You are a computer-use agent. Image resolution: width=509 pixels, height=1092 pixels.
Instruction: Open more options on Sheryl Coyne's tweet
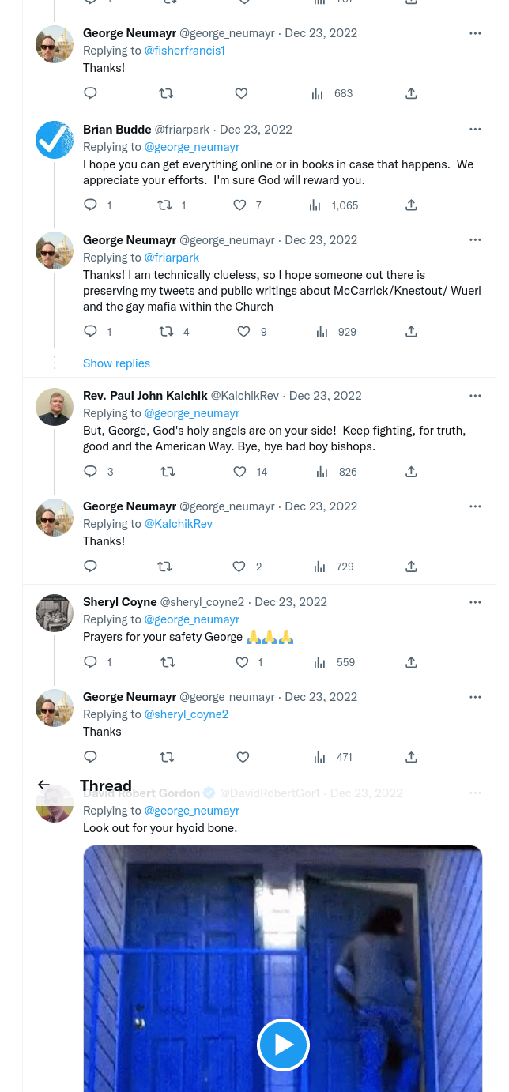coord(475,602)
